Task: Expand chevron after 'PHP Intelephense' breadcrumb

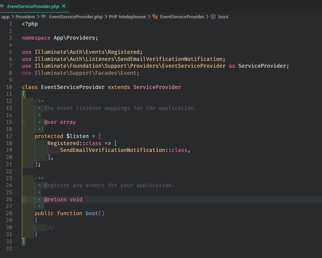Action: 149,17
